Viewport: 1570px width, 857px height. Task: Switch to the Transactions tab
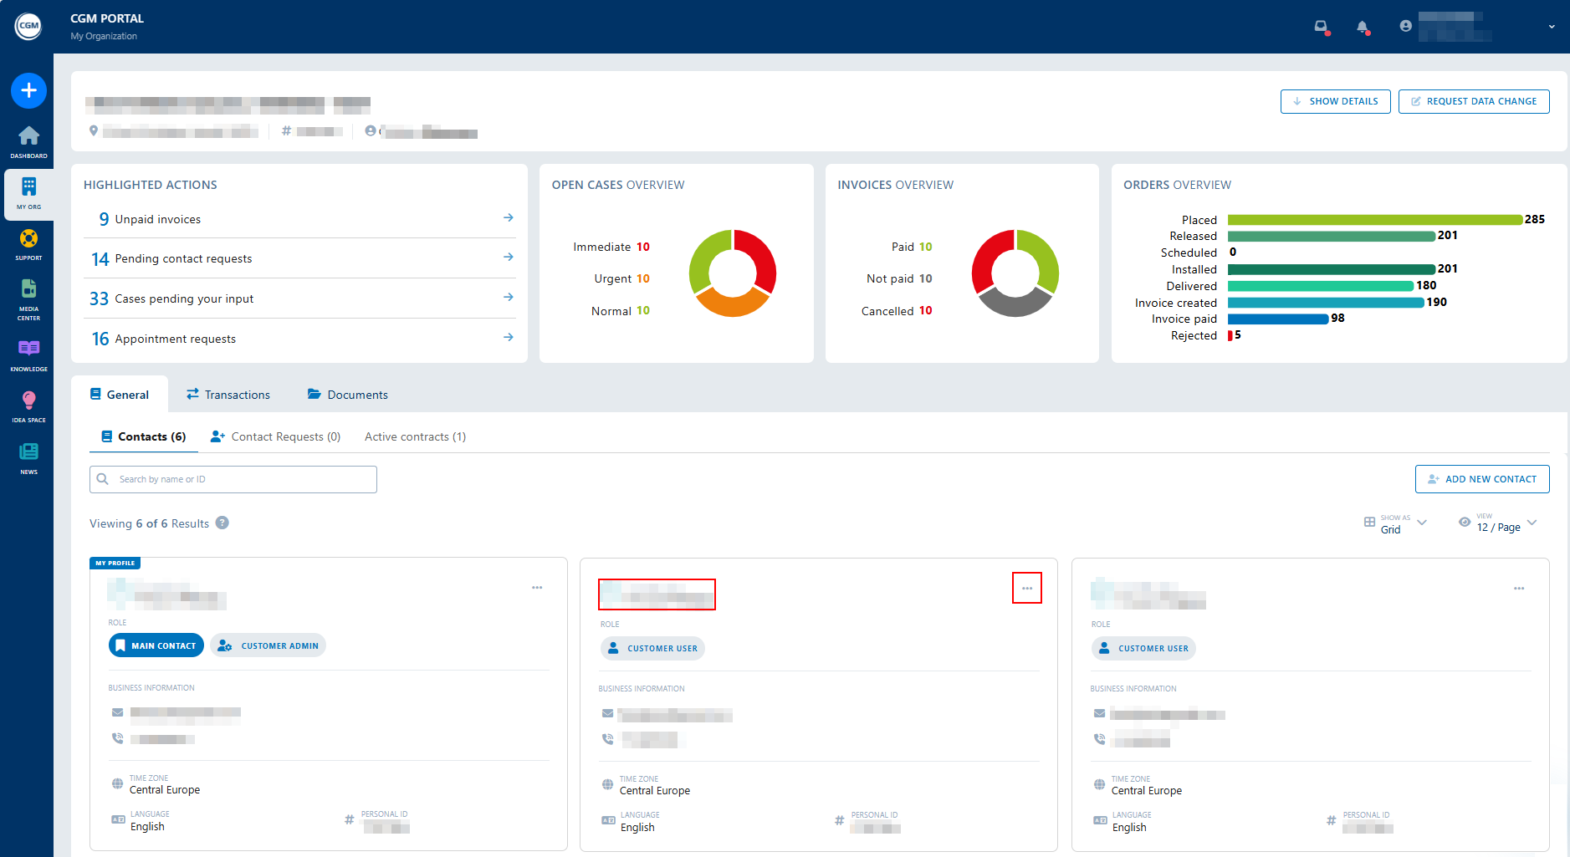point(228,395)
